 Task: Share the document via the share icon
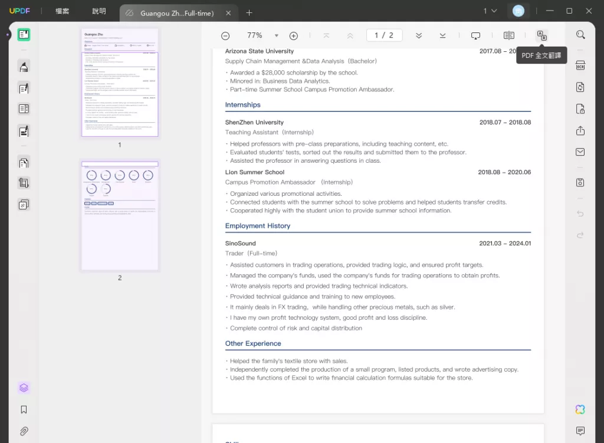580,130
